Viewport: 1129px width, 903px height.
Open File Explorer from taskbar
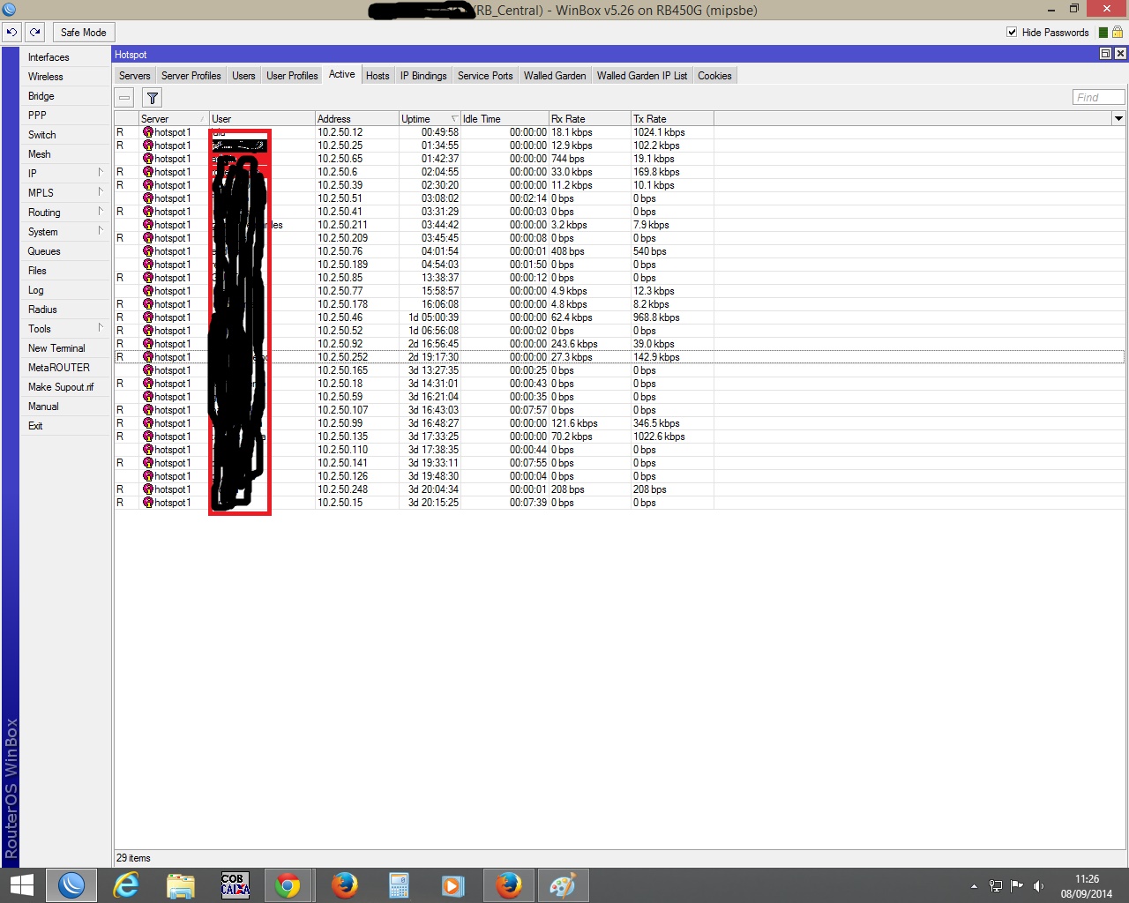pos(181,885)
